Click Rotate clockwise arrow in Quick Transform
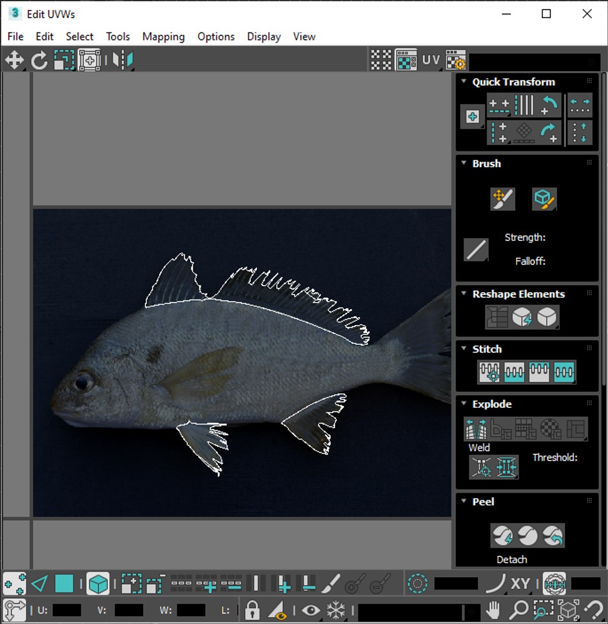The image size is (608, 624). coord(550,132)
